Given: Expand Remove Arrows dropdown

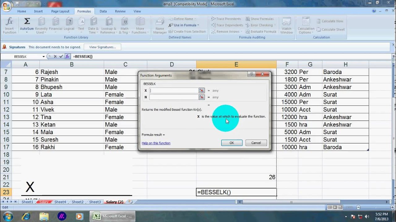Looking at the screenshot, I should tap(241, 32).
